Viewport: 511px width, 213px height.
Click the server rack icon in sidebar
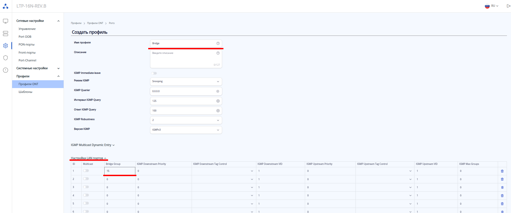click(x=5, y=33)
